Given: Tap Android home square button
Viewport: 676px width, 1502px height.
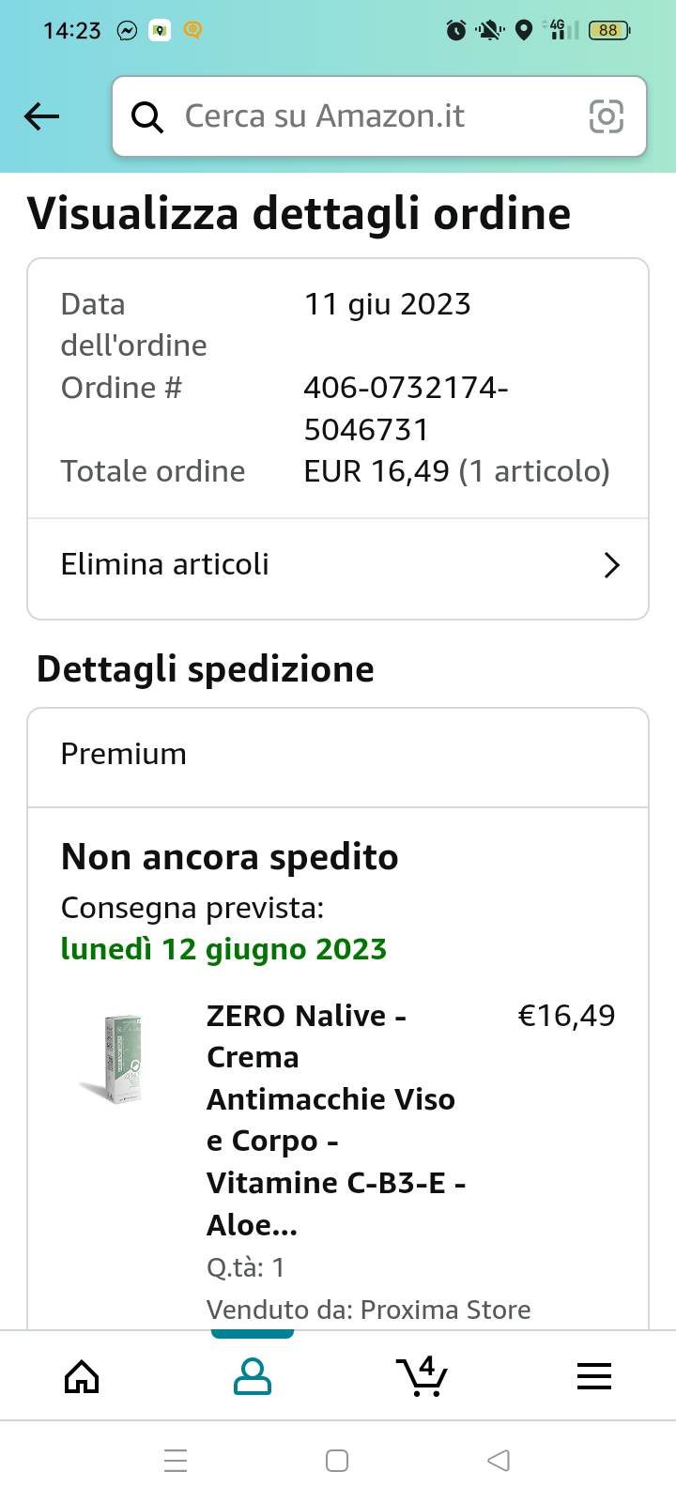Looking at the screenshot, I should [337, 1461].
